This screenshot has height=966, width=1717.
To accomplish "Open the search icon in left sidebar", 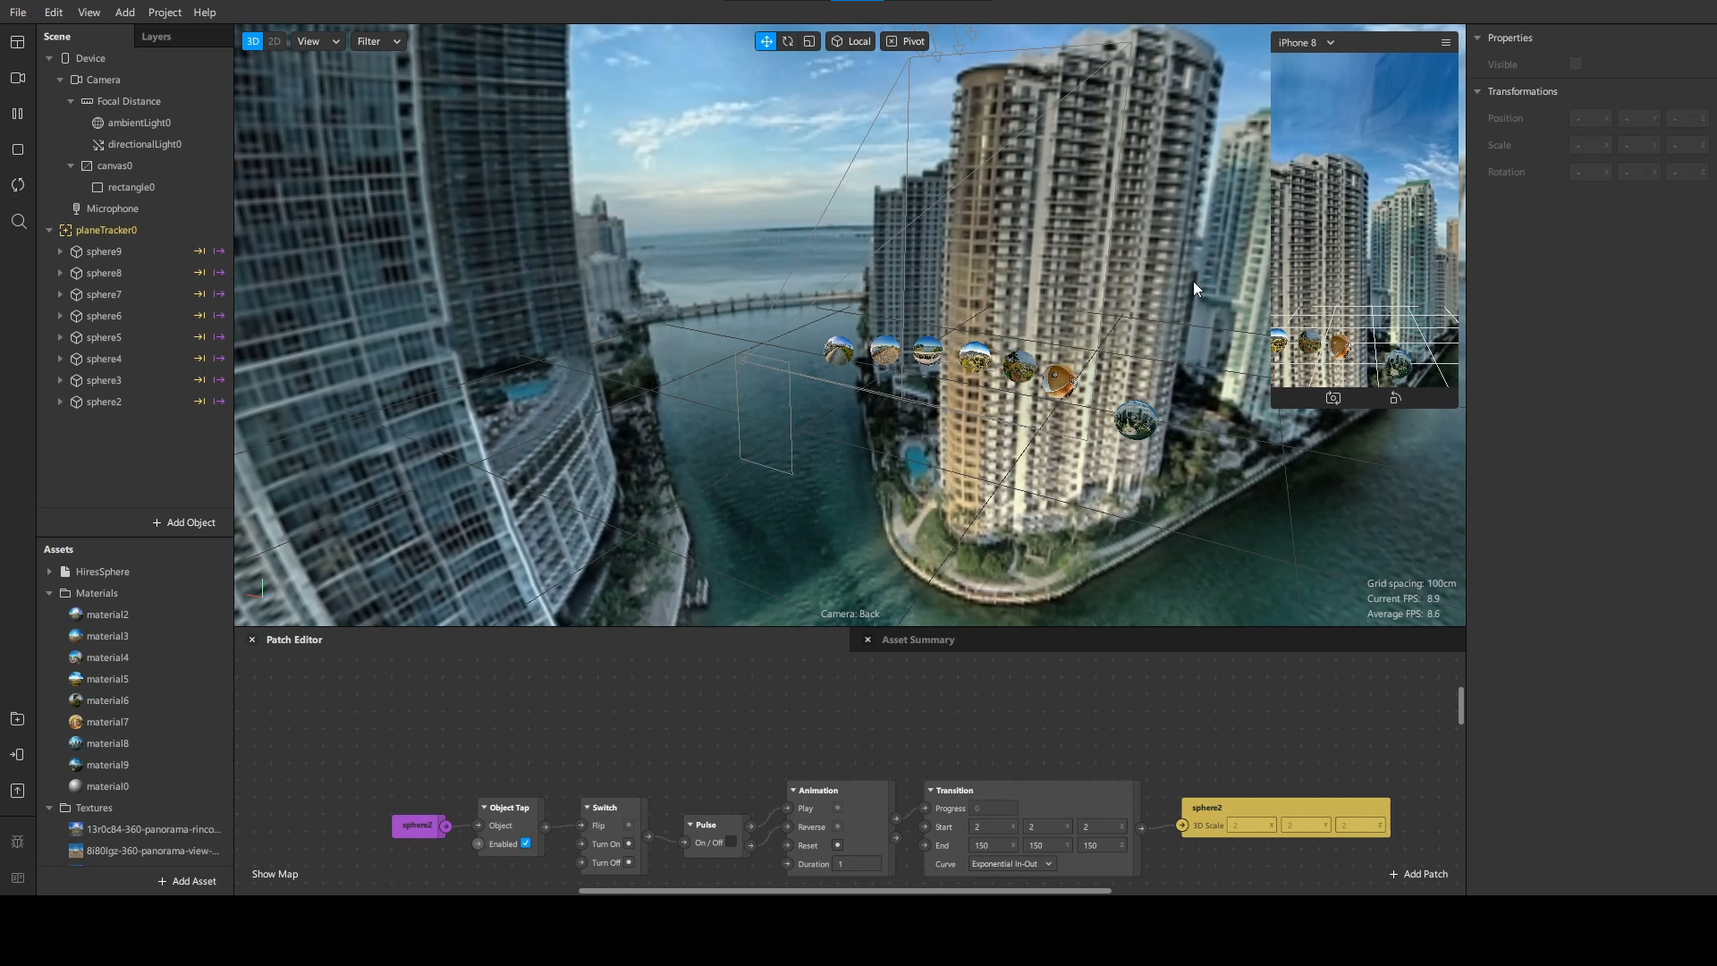I will 18,221.
